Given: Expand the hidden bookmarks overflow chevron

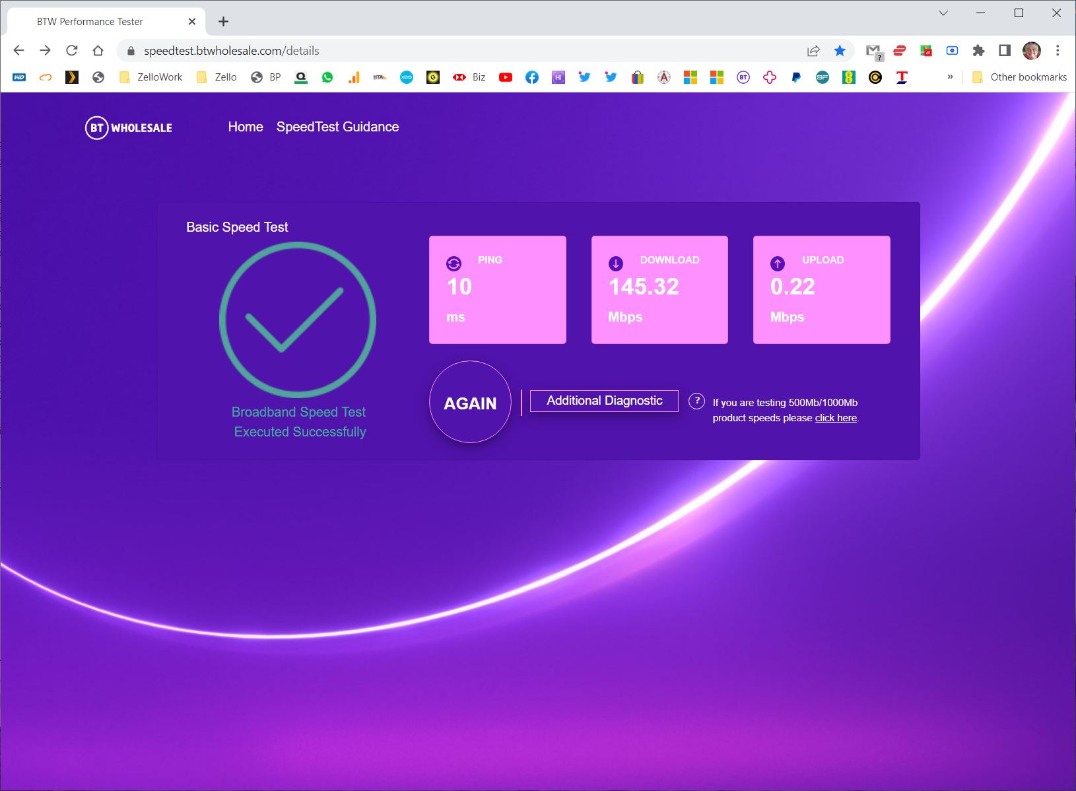Looking at the screenshot, I should [x=950, y=77].
